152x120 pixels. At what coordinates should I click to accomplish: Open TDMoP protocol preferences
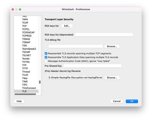(26, 42)
